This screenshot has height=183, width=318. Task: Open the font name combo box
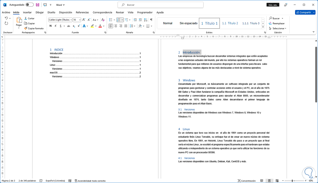coord(60,20)
